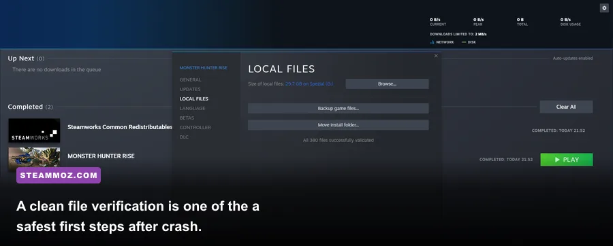The height and width of the screenshot is (246, 613).
Task: Click the Monster Hunter Rise sidebar header
Action: click(x=203, y=68)
